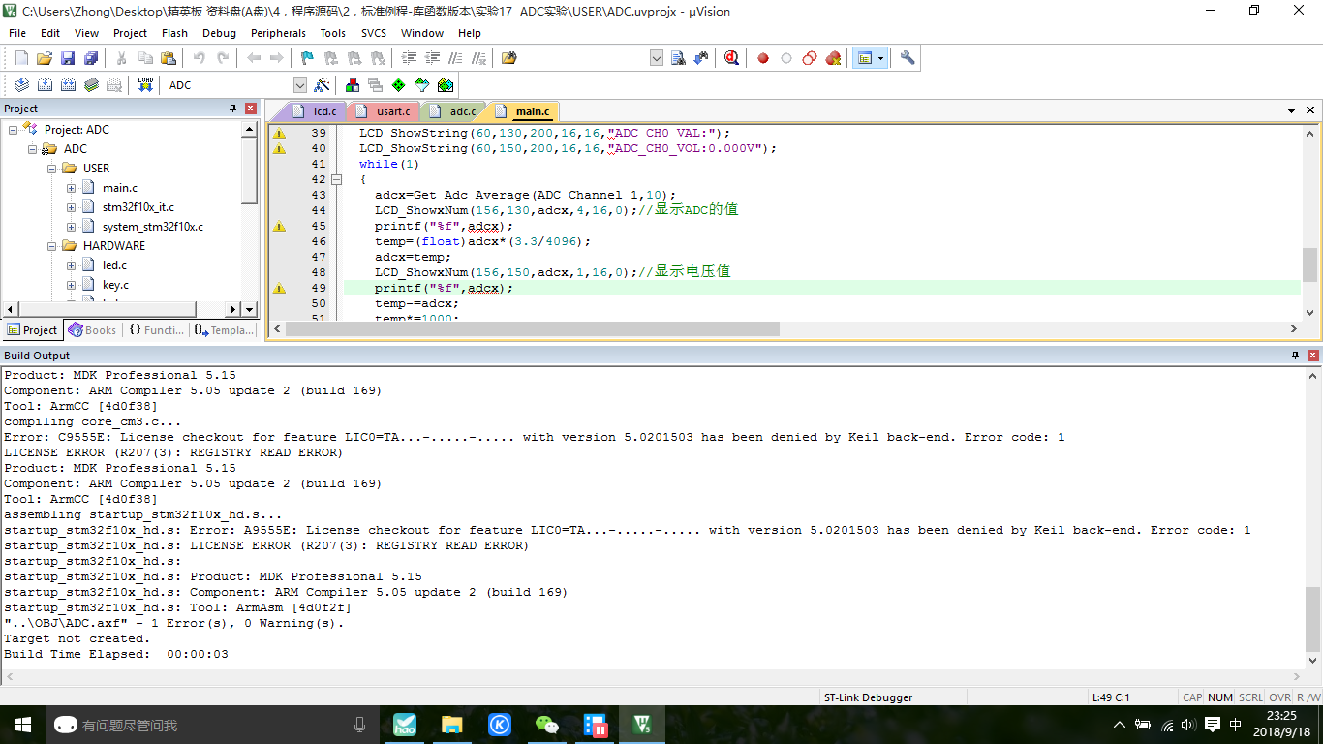This screenshot has height=744, width=1323.
Task: Collapse the USER folder in project tree
Action: tap(52, 169)
